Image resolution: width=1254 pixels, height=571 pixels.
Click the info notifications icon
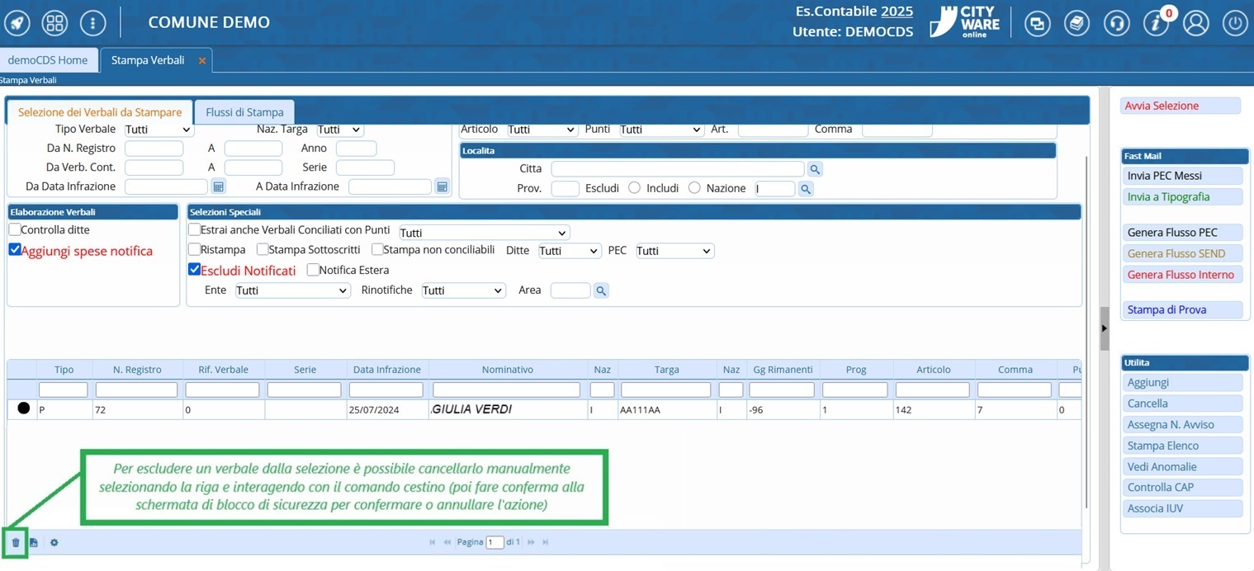point(1156,23)
